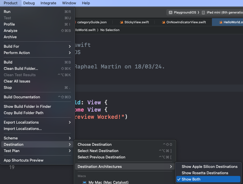This screenshot has height=184, width=243.
Task: Open the Destination submenu
Action: click(x=37, y=144)
